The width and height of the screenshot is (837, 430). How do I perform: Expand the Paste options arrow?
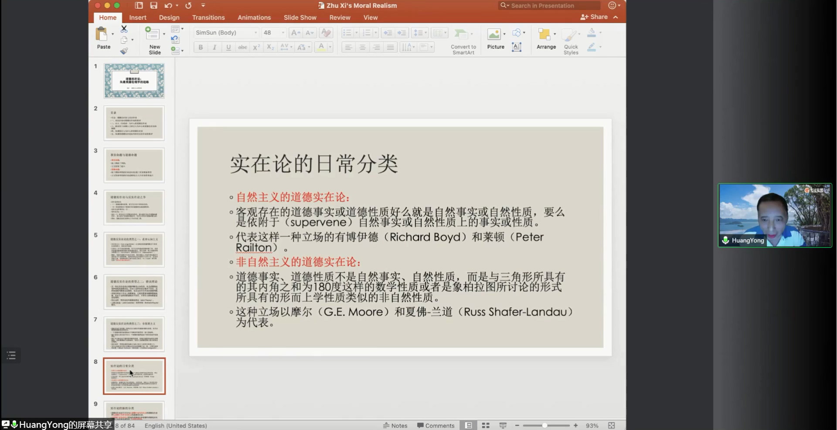(112, 34)
